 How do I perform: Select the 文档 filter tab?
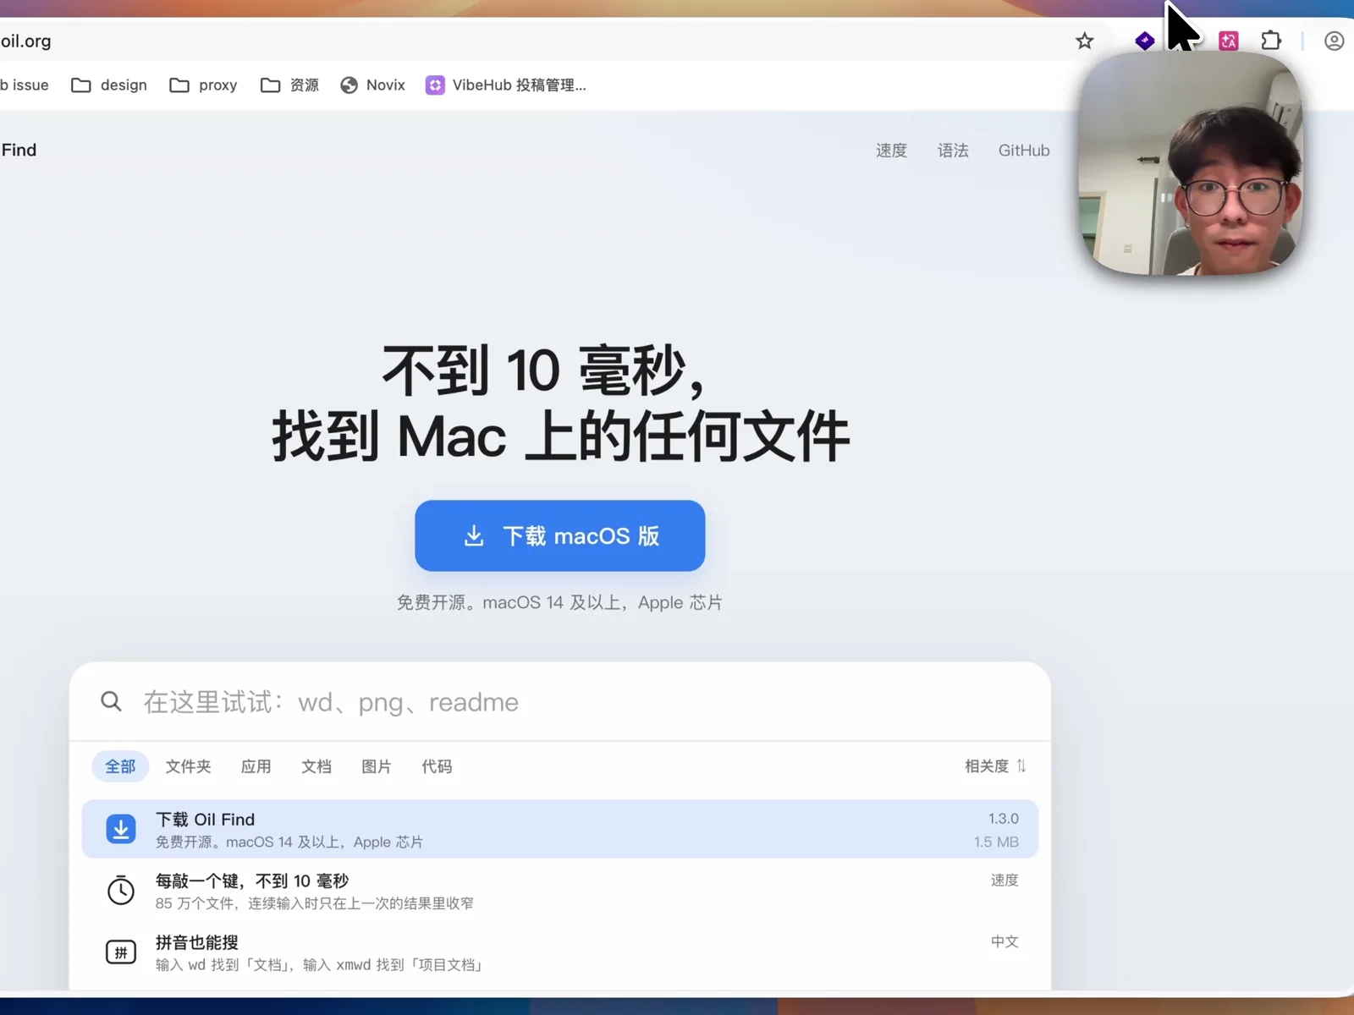(x=316, y=766)
